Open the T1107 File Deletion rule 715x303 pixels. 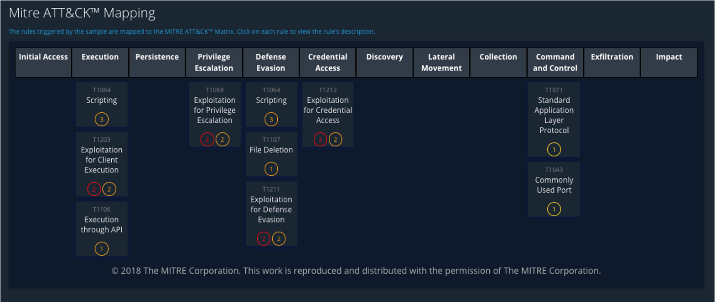pyautogui.click(x=271, y=150)
